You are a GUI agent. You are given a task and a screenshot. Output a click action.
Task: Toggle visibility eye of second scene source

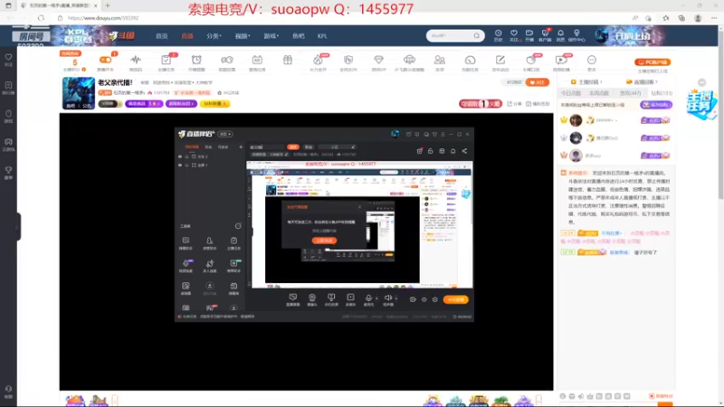180,165
